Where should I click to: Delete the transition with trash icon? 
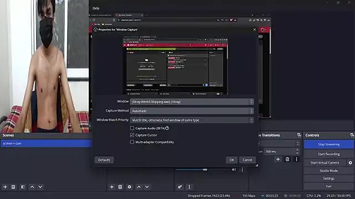[287, 159]
